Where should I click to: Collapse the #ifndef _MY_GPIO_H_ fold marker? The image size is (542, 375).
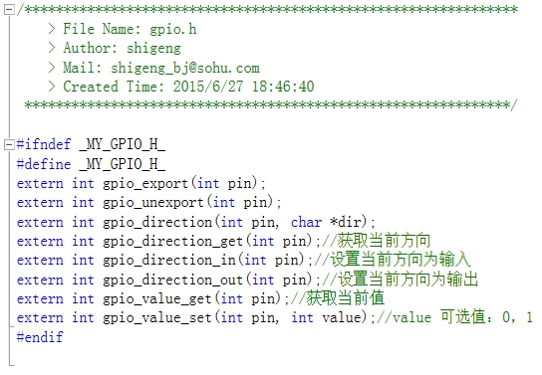tap(9, 144)
